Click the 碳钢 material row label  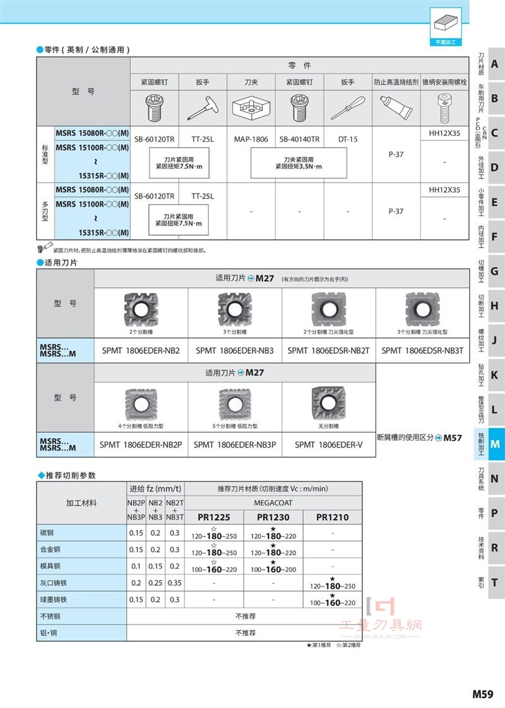(47, 533)
